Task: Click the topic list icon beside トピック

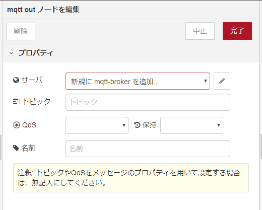Action: click(17, 102)
